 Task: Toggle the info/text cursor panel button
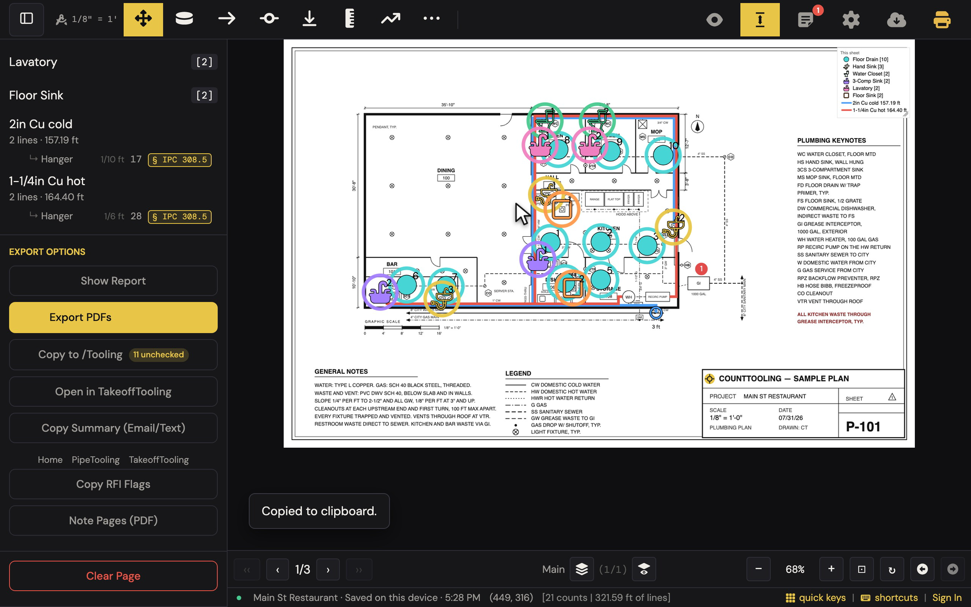760,19
